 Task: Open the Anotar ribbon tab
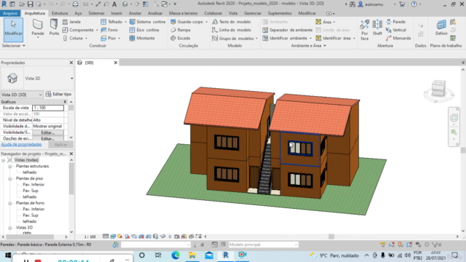pos(135,13)
